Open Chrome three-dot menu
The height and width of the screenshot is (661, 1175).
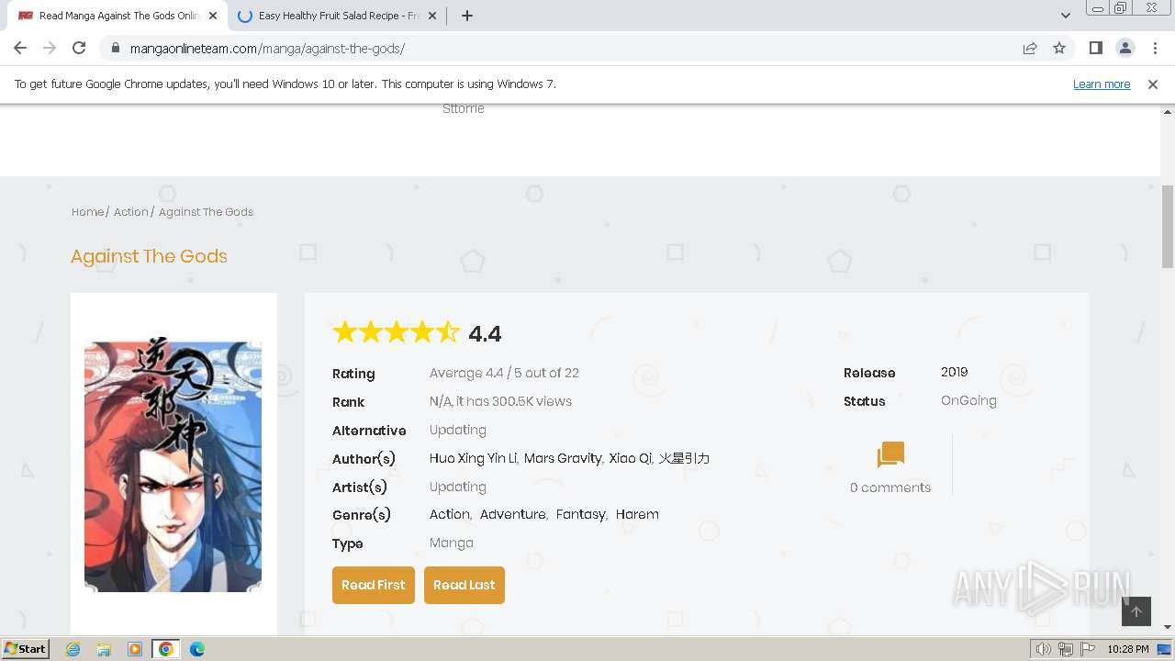[x=1155, y=49]
